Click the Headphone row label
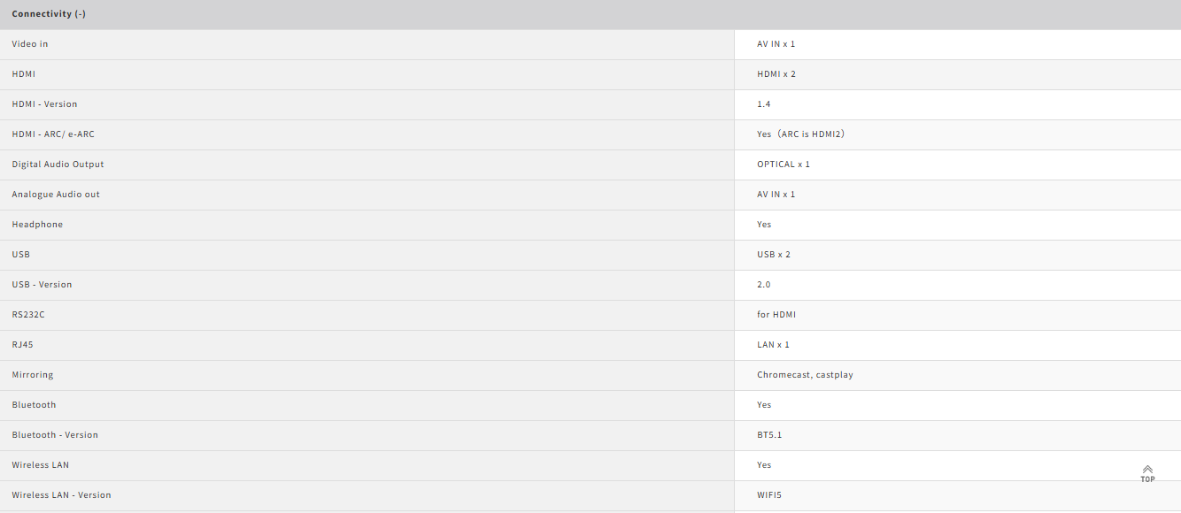Screen dimensions: 1181x513 (x=37, y=225)
